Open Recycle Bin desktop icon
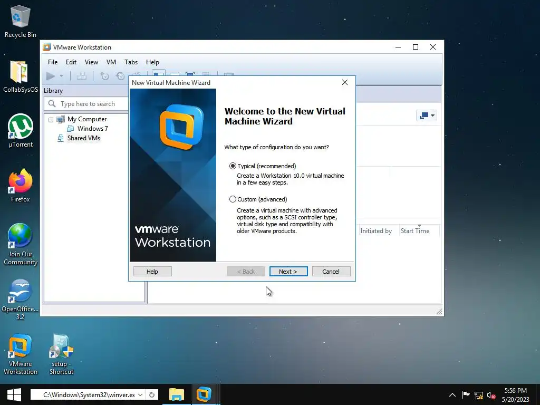This screenshot has height=405, width=540. tap(20, 21)
